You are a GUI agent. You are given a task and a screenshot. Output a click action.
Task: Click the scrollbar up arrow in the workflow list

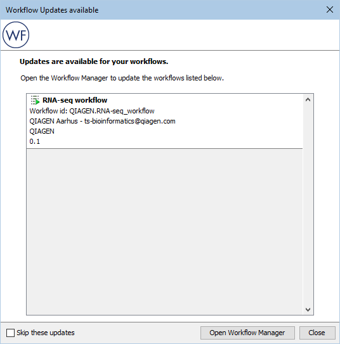pyautogui.click(x=308, y=100)
